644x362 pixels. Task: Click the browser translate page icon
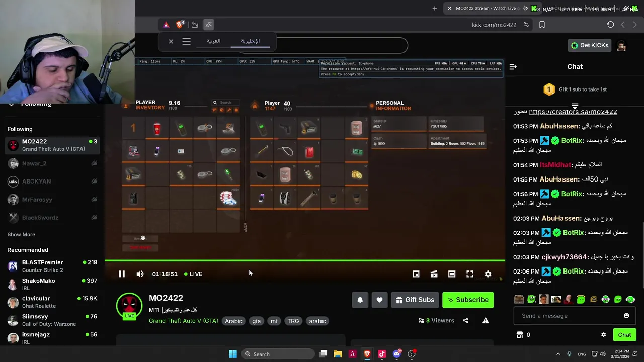click(x=208, y=25)
